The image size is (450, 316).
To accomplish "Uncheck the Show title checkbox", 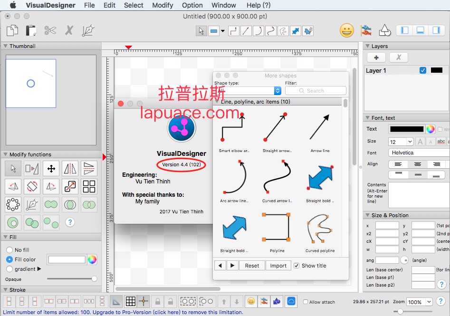I will pos(297,266).
